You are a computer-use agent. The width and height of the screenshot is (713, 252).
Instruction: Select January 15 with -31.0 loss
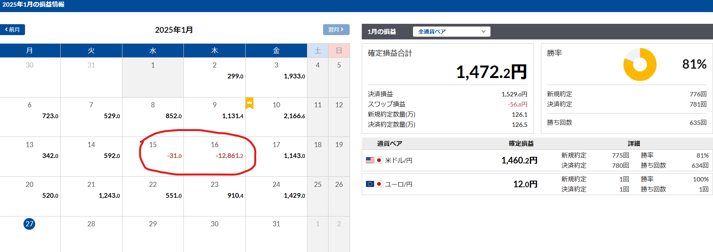(x=153, y=156)
